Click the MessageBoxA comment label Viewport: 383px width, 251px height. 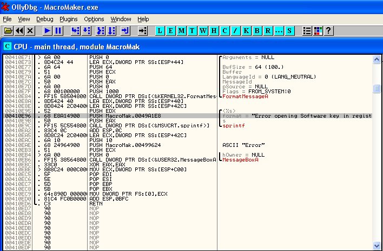240,160
